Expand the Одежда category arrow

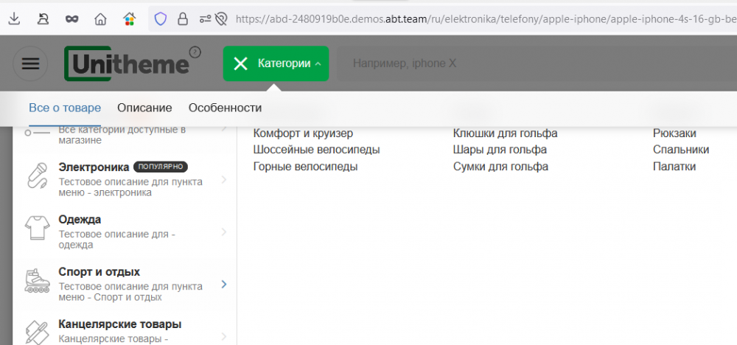coord(224,232)
